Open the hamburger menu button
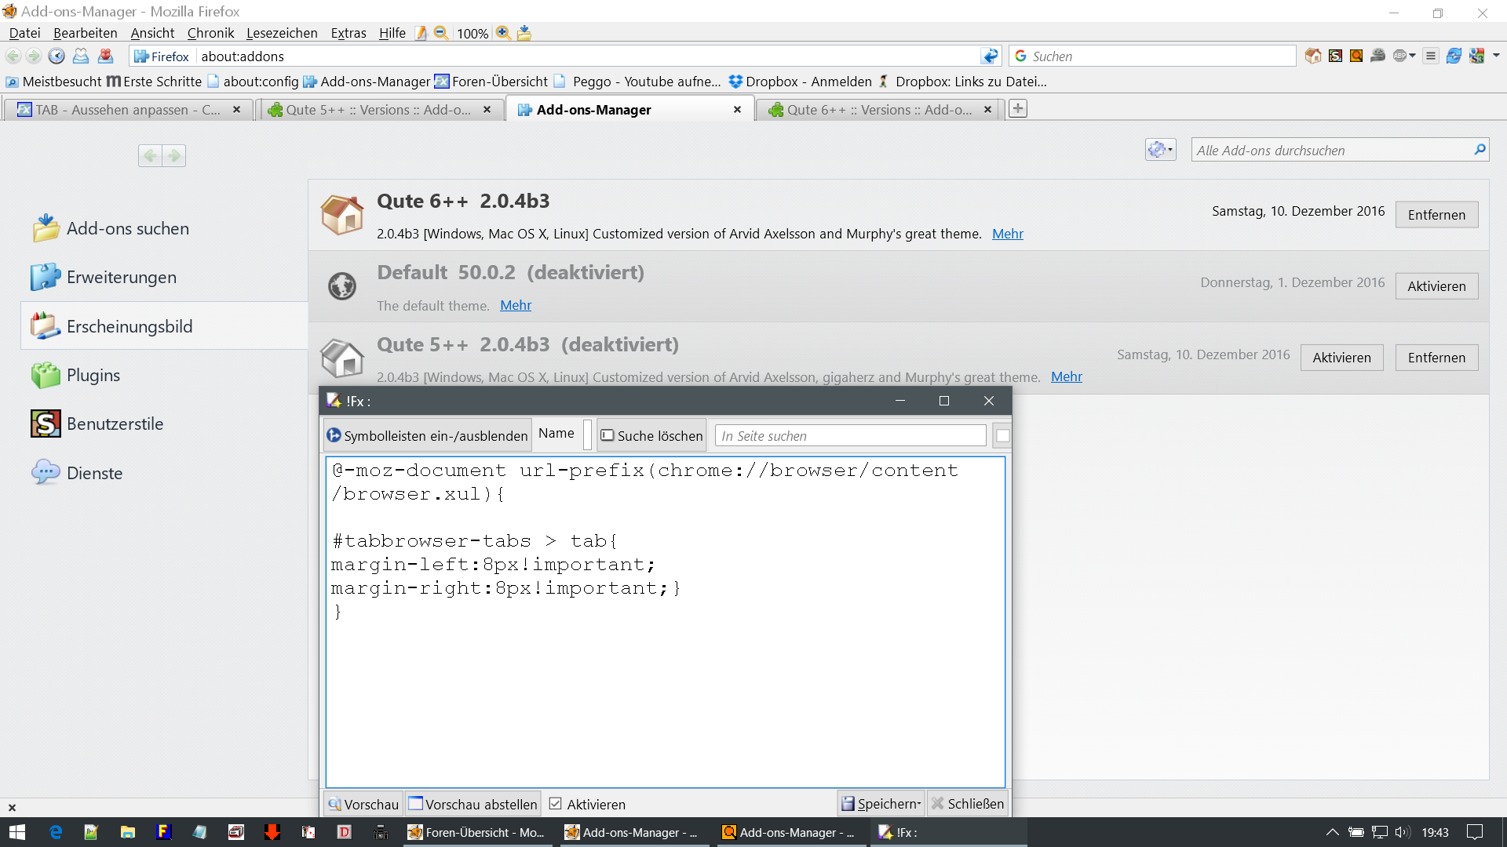 (x=1431, y=56)
